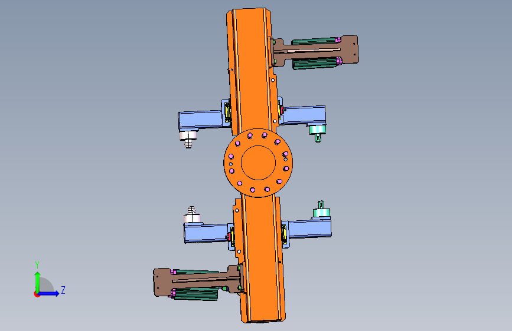Pick the upper green cylinder on top-right clamp
Viewport: 512px width, 331px height.
click(314, 41)
